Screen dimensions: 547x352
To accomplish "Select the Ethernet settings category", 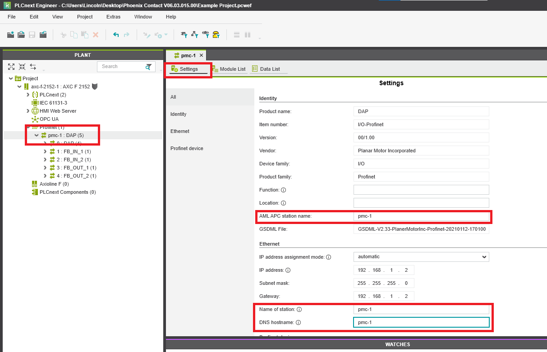I will point(180,131).
